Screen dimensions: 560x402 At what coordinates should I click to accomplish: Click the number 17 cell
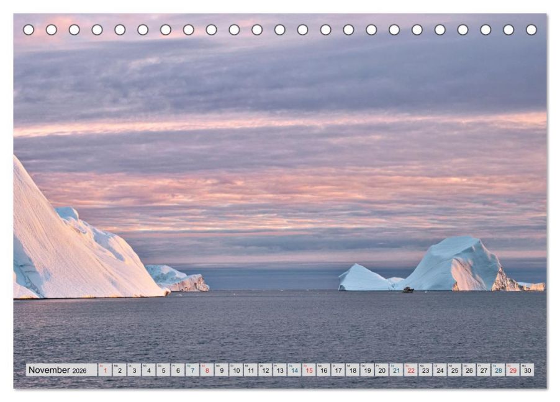[338, 370]
